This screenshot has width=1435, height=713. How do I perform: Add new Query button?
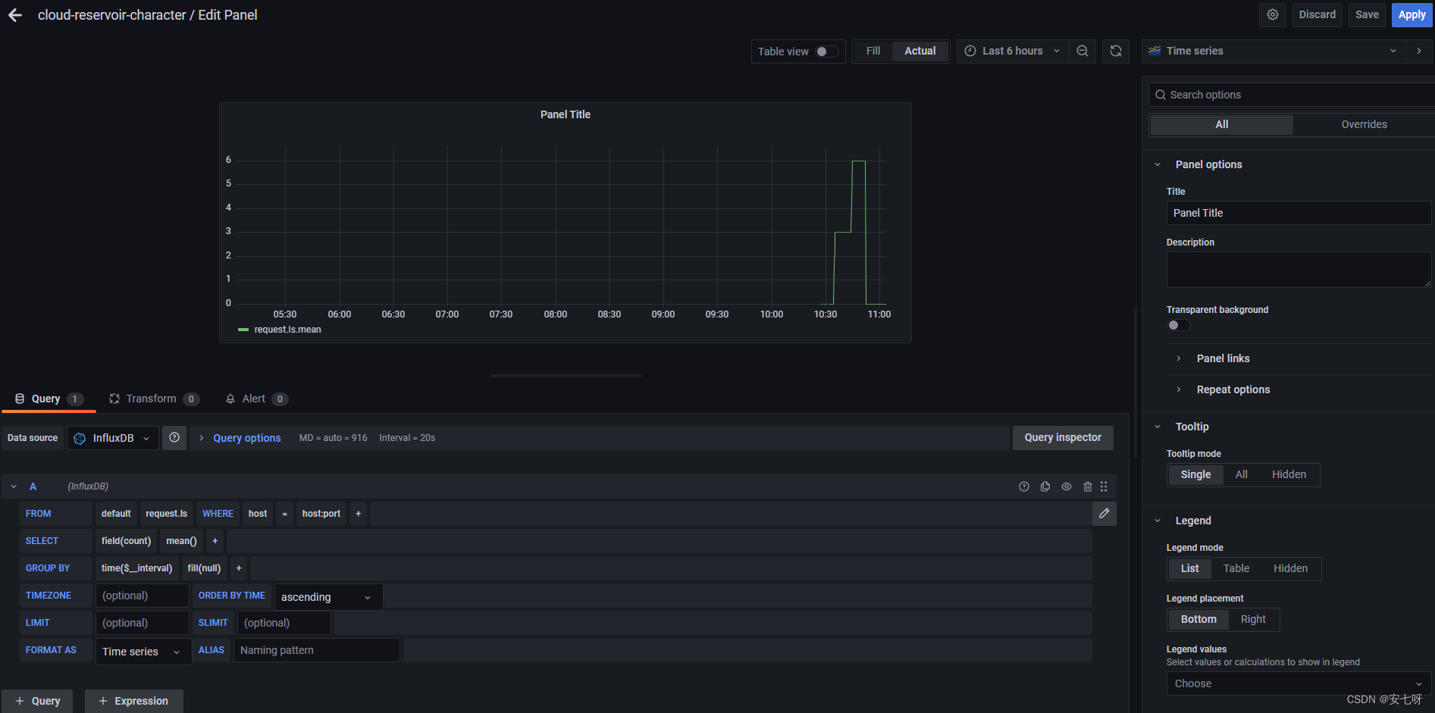coord(37,701)
